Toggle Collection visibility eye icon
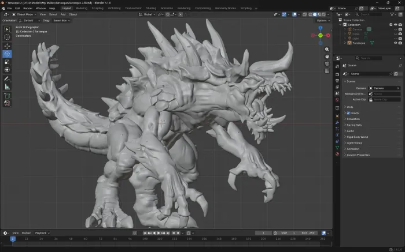The height and width of the screenshot is (252, 405). 395,25
